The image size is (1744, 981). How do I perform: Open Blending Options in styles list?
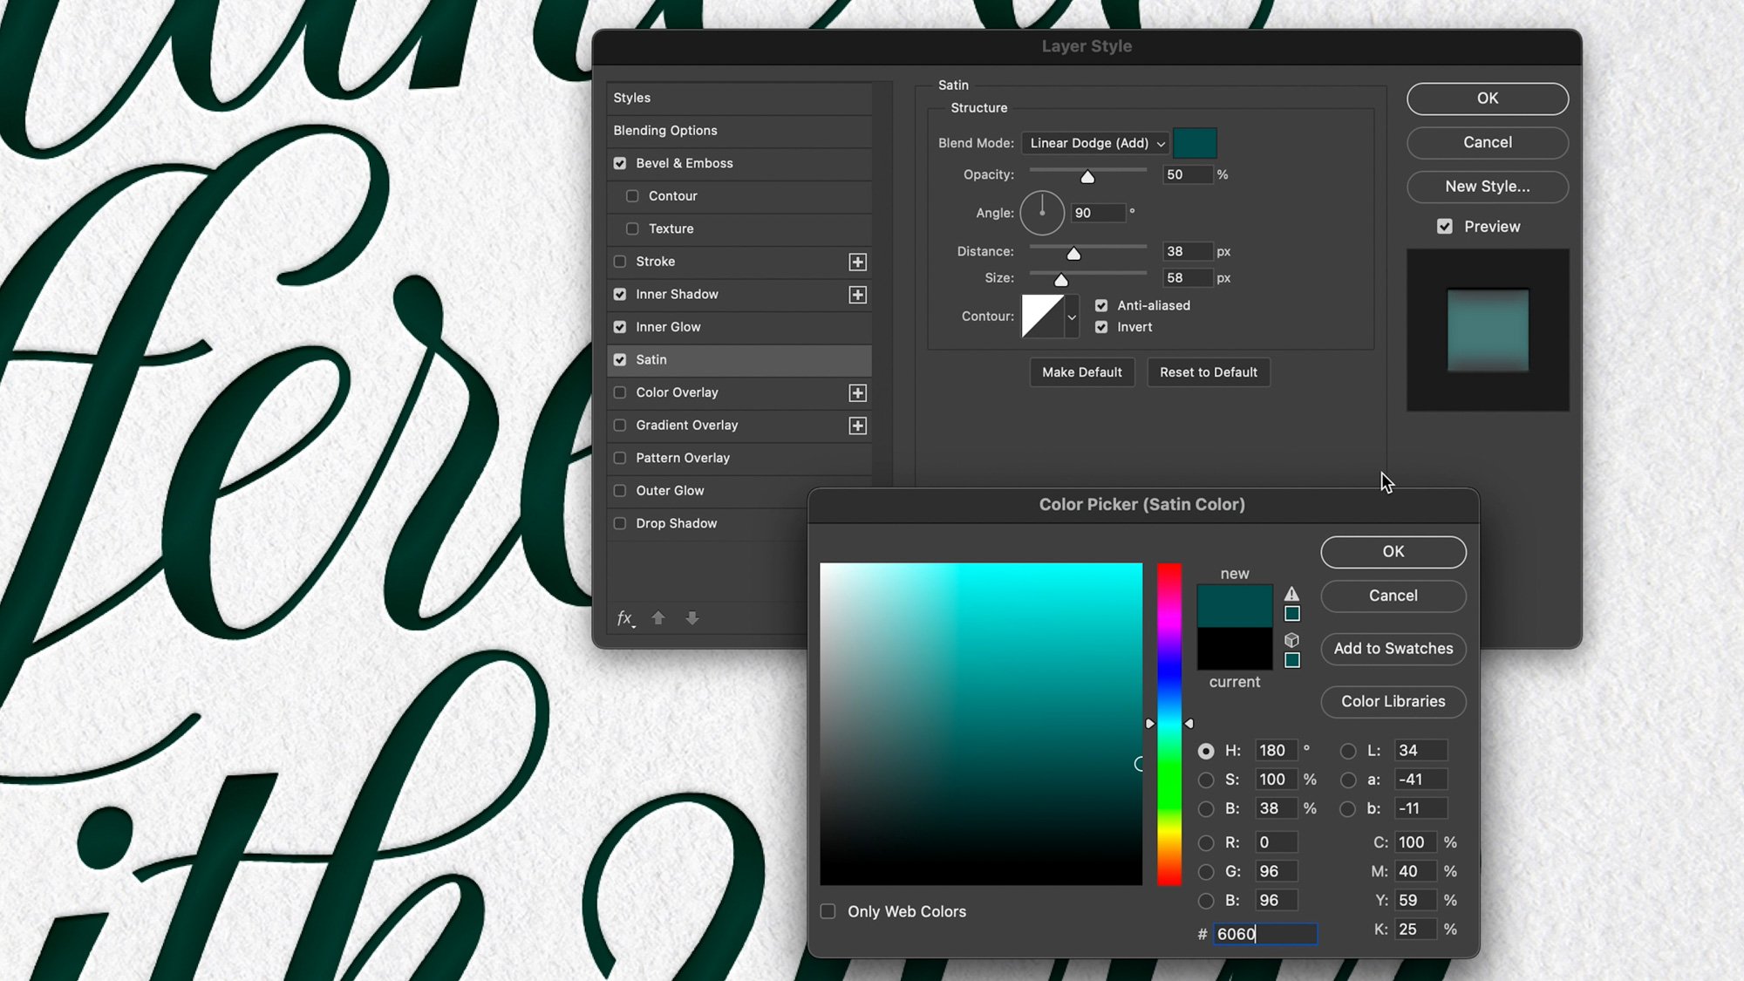click(665, 131)
